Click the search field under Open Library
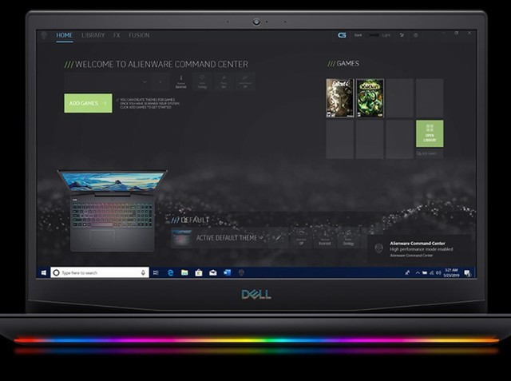This screenshot has width=511, height=381. (430, 153)
